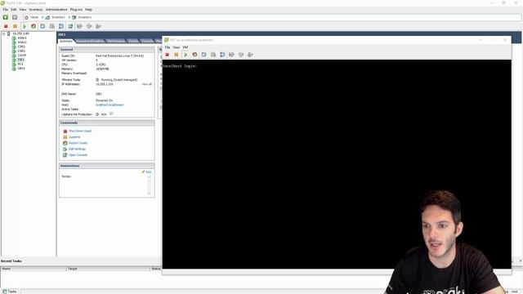
Task: Open console window VM menu
Action: [186, 47]
